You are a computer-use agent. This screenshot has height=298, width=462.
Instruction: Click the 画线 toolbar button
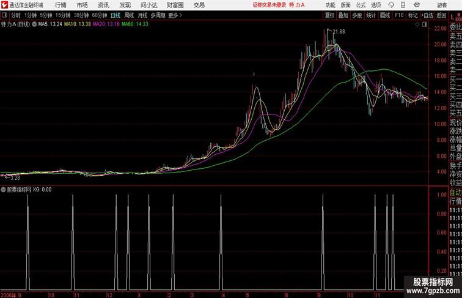tap(385, 15)
